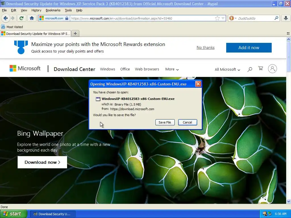The width and height of the screenshot is (291, 218).
Task: Click the https://download.microsoft.com source text
Action: click(x=132, y=109)
